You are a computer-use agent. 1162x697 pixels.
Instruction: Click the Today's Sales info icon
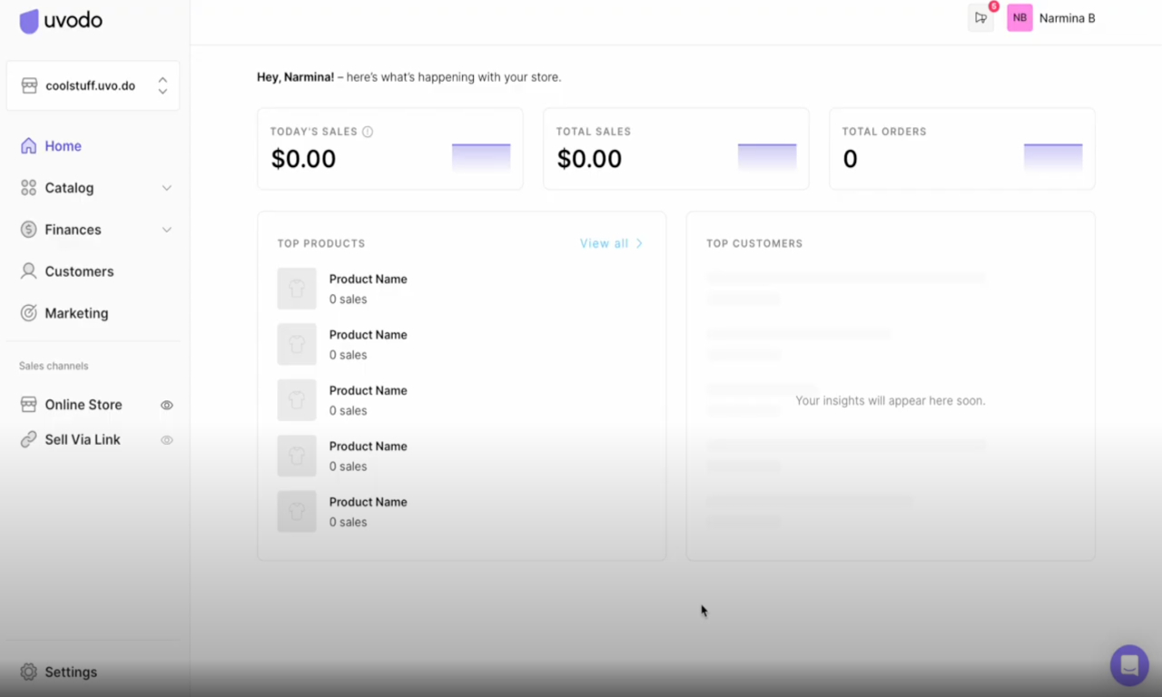368,132
